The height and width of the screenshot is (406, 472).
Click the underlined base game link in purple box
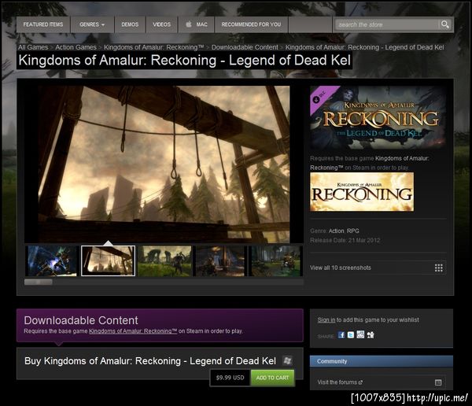133,331
